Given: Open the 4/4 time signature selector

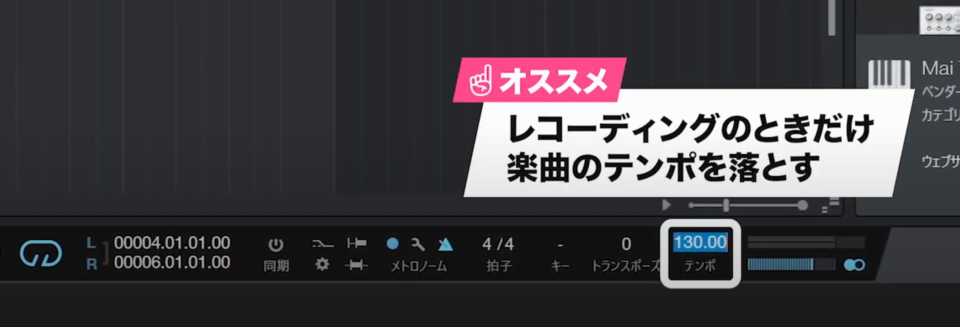Looking at the screenshot, I should (498, 244).
